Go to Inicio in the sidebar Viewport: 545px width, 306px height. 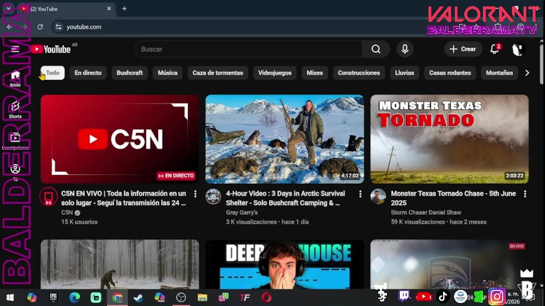click(x=15, y=79)
